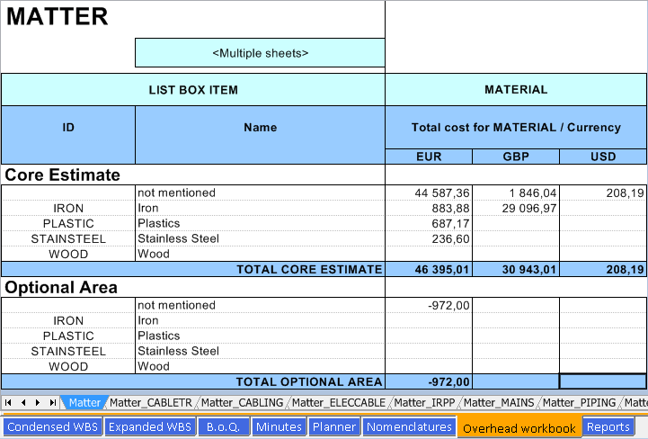Select the LIST BOX ITEM header
Viewport: 648px width, 439px height.
tap(193, 90)
